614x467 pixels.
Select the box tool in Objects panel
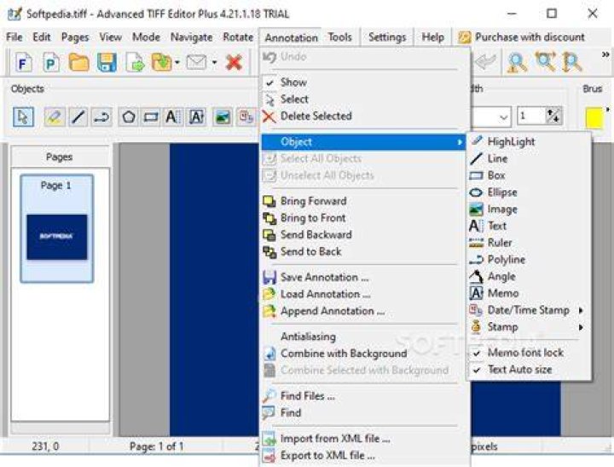[x=151, y=117]
